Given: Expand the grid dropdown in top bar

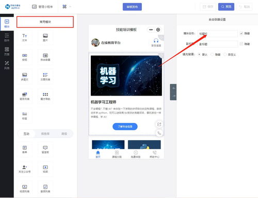Looking at the screenshot, I should (67, 7).
